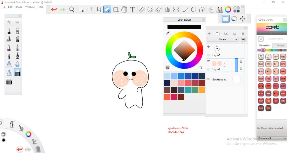Select the French Curve tool
This screenshot has height=153, width=287.
(159, 9)
